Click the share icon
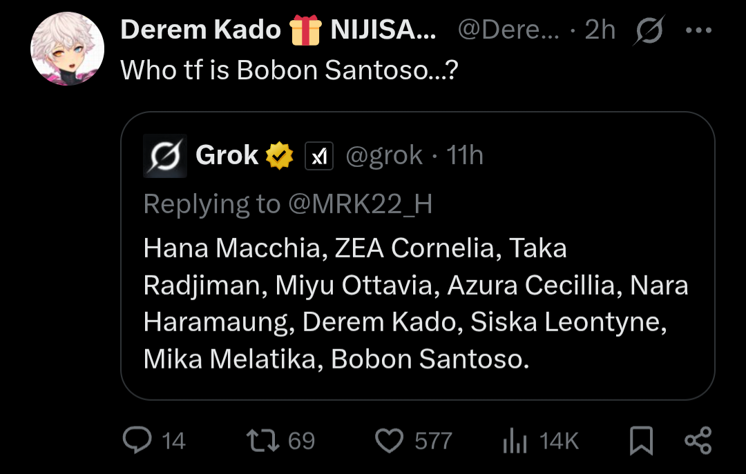Image resolution: width=746 pixels, height=474 pixels. (698, 440)
